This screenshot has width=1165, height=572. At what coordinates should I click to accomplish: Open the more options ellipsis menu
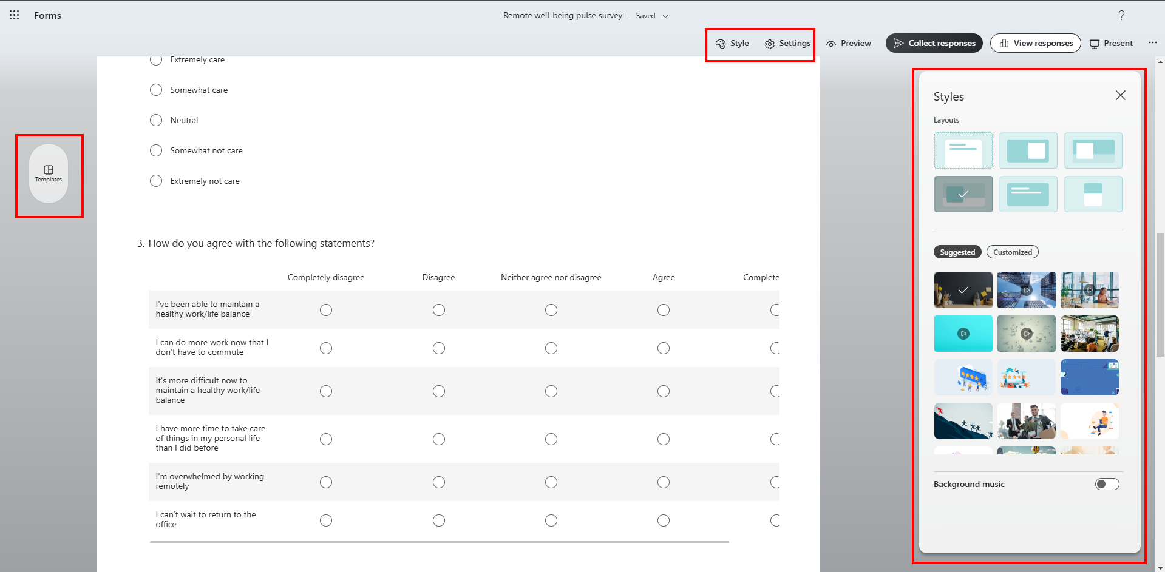(x=1153, y=43)
